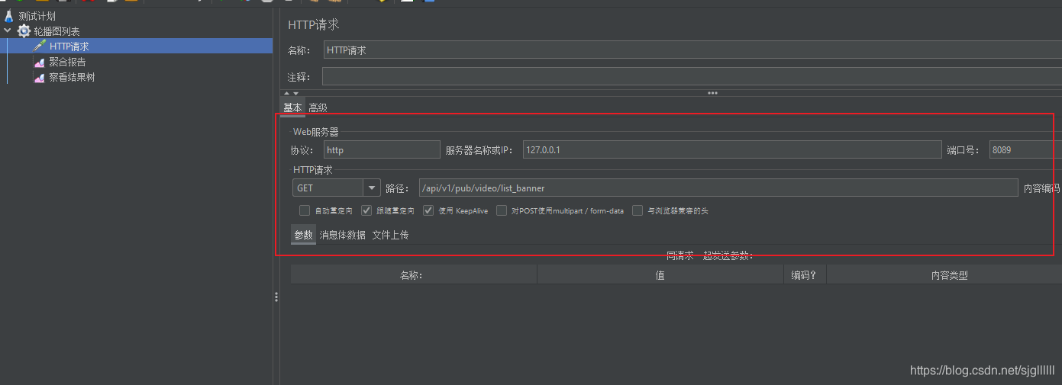Screen dimensions: 1062x385
Task: Click the horizontal divider dots below 注释
Action: coord(712,93)
